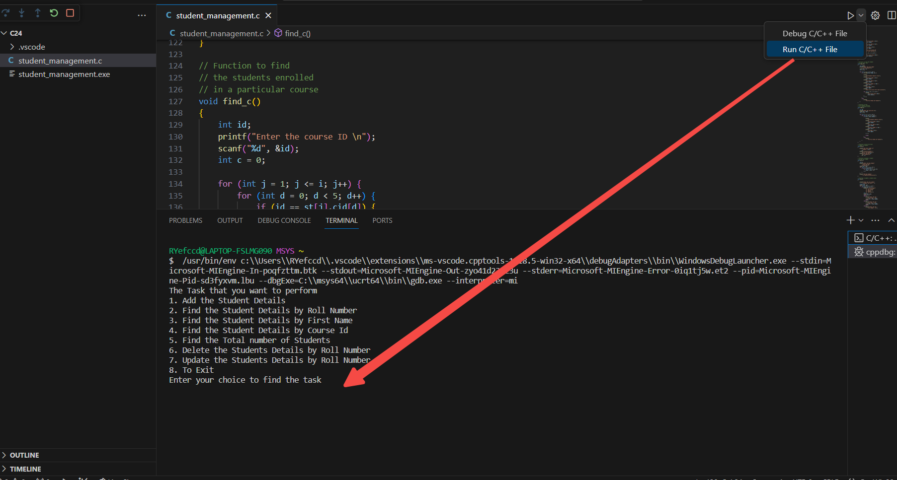Restart the debug session

click(54, 13)
